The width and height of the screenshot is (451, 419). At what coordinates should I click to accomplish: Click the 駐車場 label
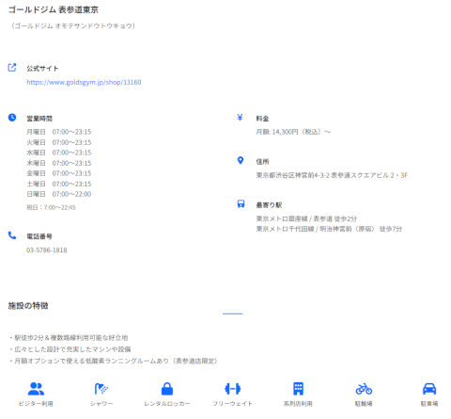pos(429,404)
